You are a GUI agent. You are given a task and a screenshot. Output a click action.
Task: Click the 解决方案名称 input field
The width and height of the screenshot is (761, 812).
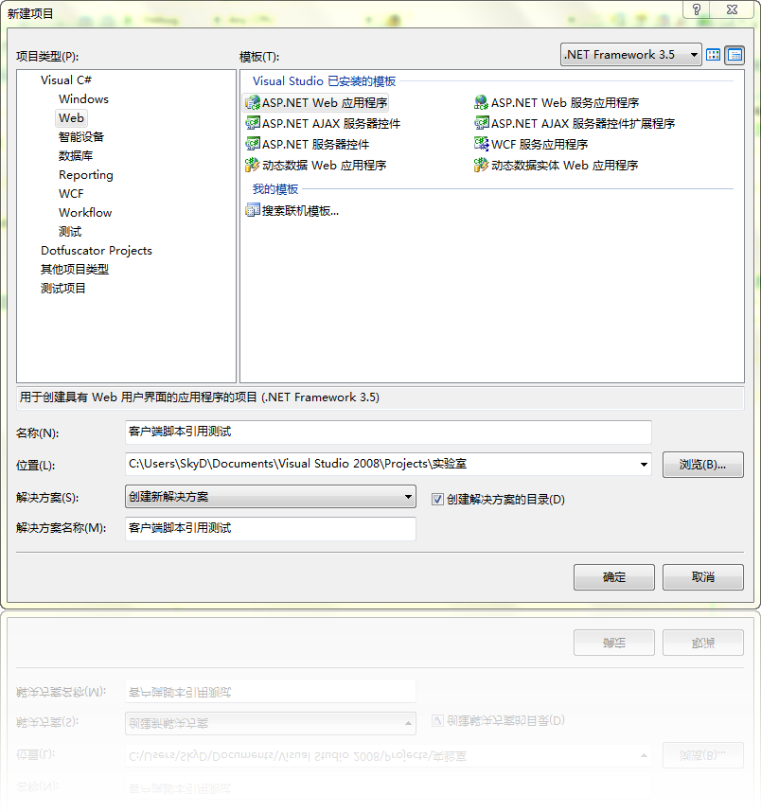[x=271, y=529]
